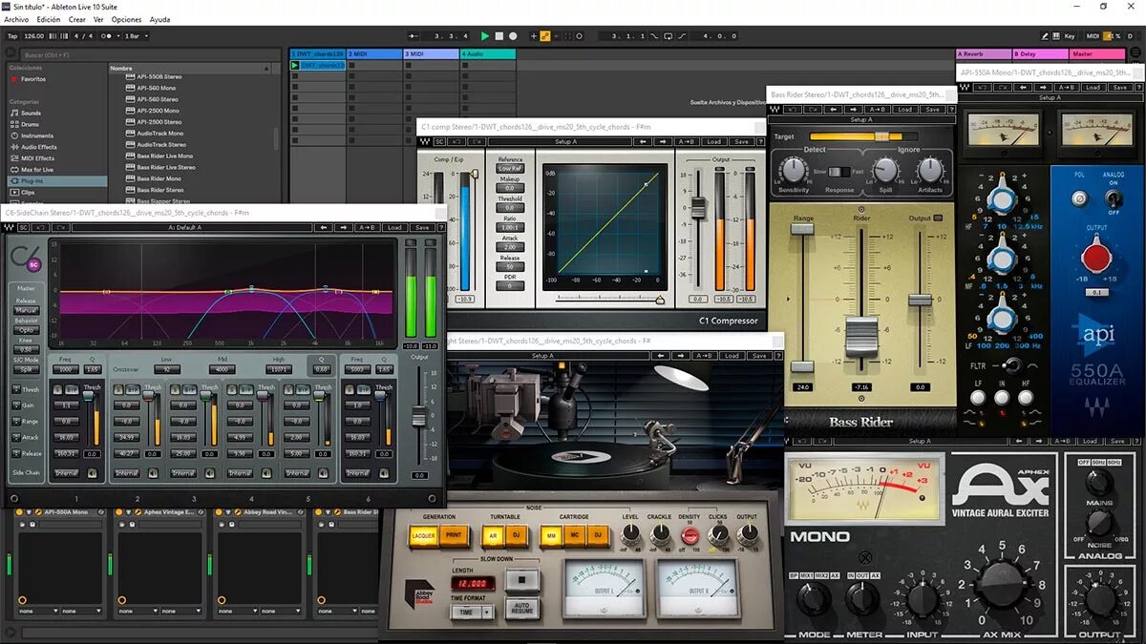Click the red OUTPUT knob on API 550A
This screenshot has width=1146, height=644.
tap(1095, 259)
